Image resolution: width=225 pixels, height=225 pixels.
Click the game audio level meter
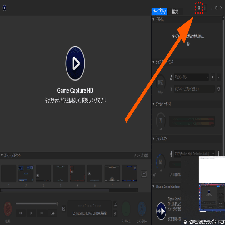tap(192, 121)
